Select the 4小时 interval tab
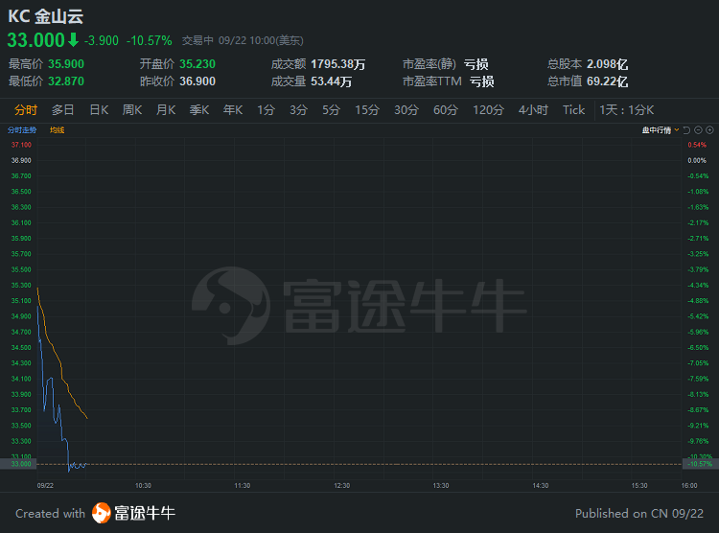719x533 pixels. pyautogui.click(x=533, y=110)
